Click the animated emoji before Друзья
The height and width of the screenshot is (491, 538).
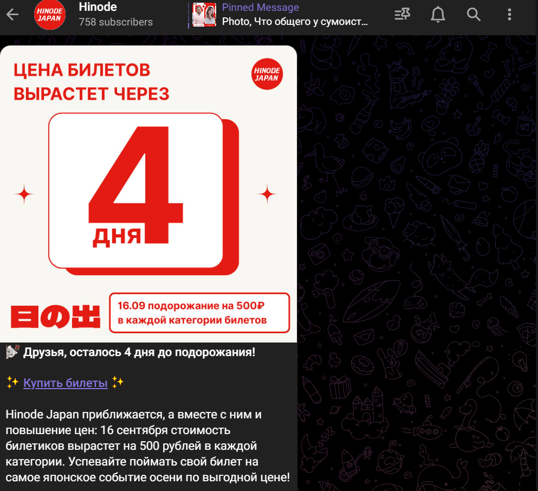tap(12, 352)
